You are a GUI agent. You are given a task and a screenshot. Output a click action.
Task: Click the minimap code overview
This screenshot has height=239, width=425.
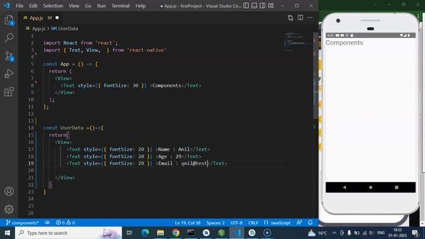(297, 42)
